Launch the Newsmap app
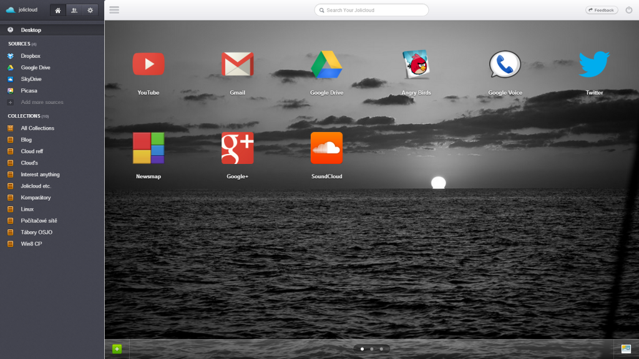 [149, 148]
